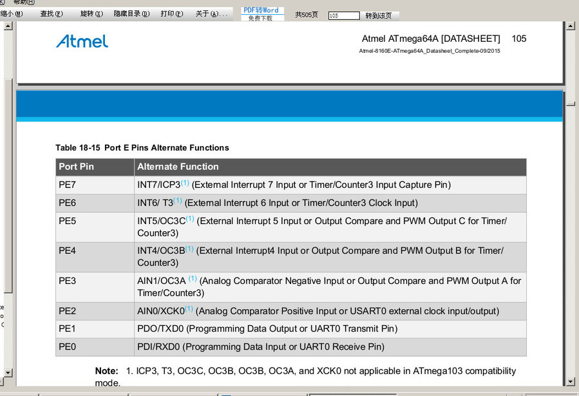This screenshot has width=579, height=396.
Task: Click the page number input field
Action: [343, 15]
